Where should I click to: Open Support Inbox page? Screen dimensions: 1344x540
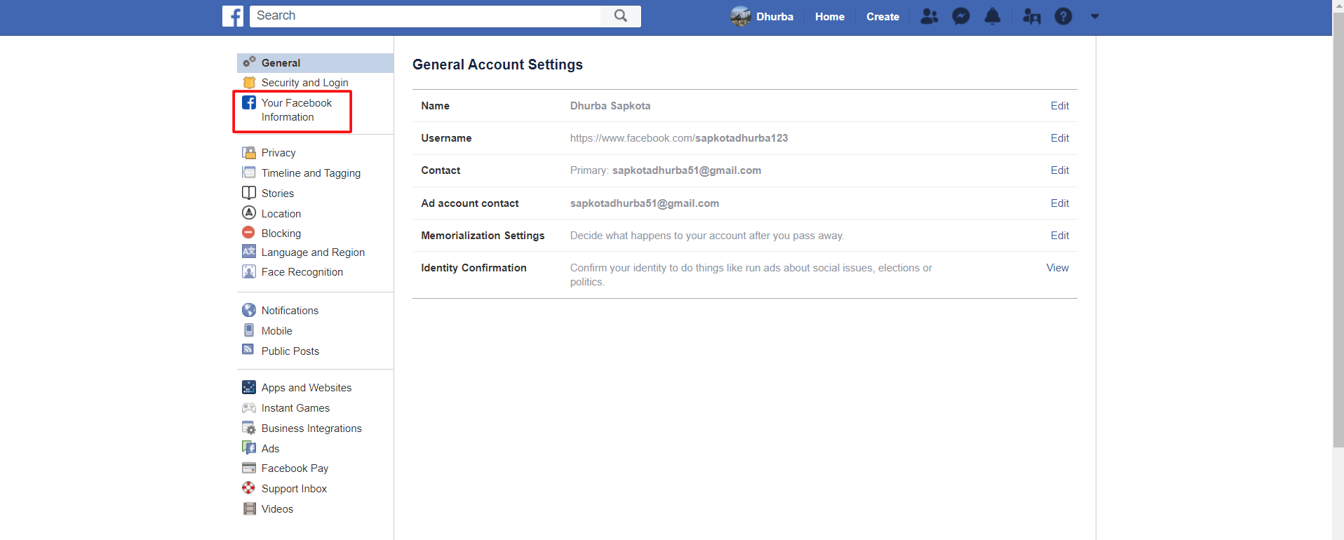pyautogui.click(x=294, y=489)
